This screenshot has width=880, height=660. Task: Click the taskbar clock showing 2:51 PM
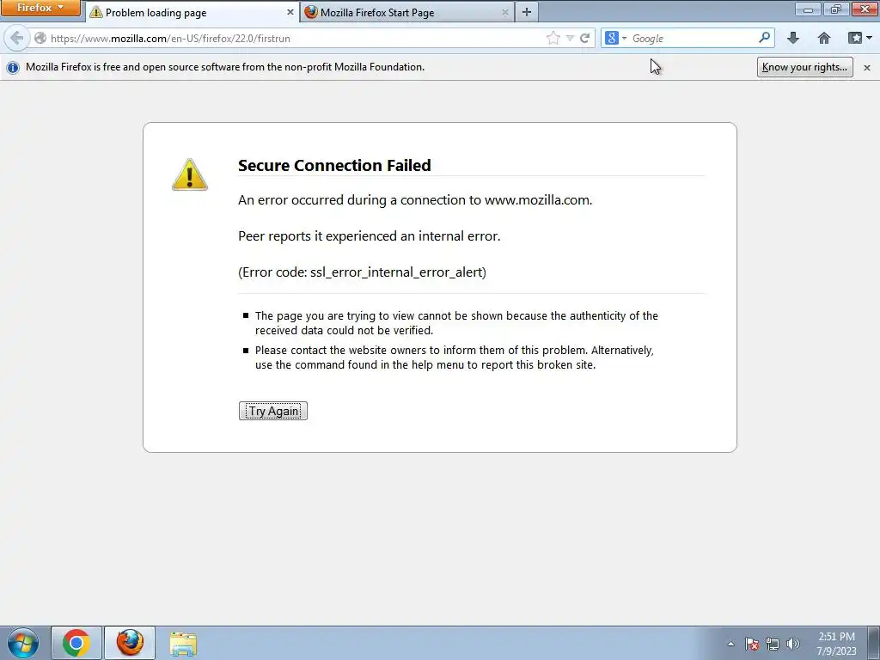(836, 644)
